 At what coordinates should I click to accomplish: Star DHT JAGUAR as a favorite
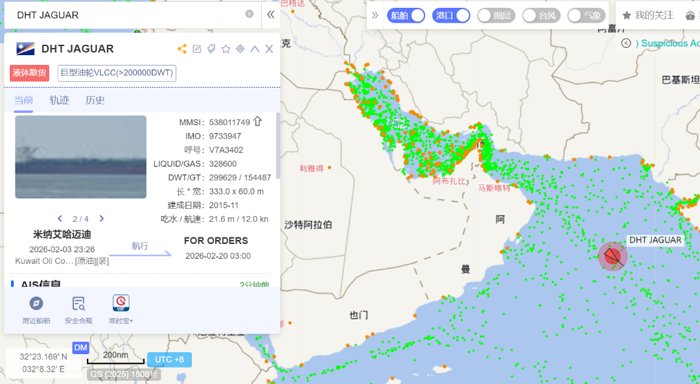(226, 49)
